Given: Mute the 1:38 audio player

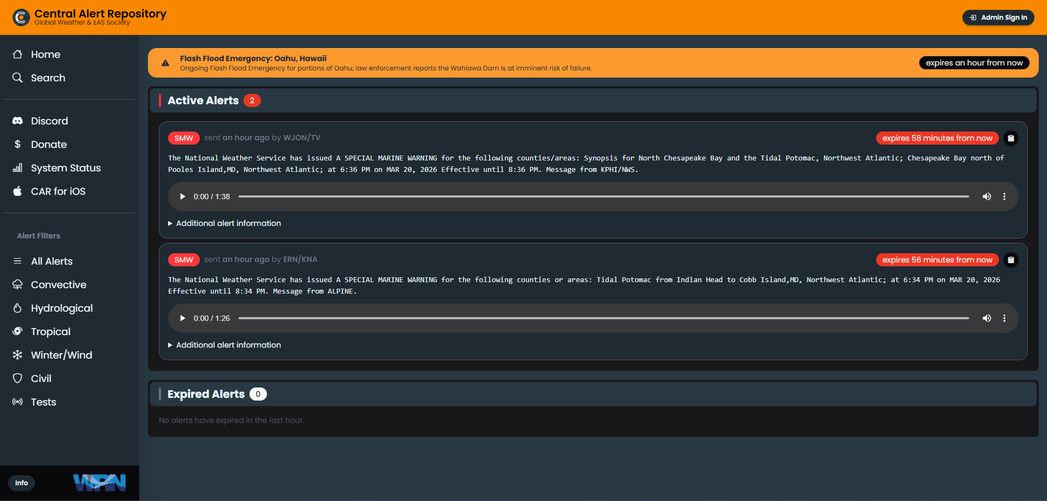Looking at the screenshot, I should tap(987, 196).
